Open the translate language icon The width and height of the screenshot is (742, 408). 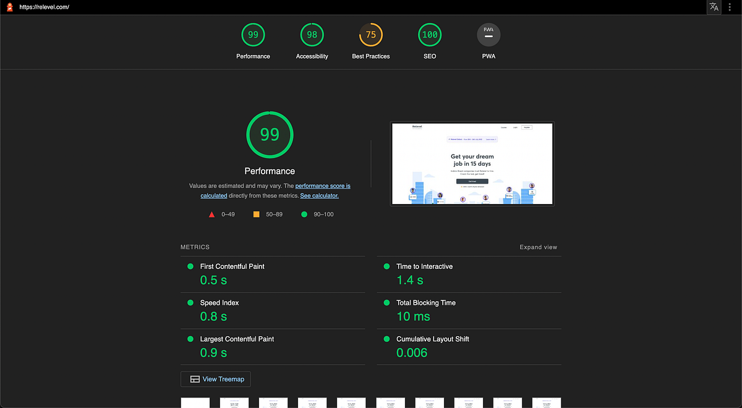[x=714, y=7]
